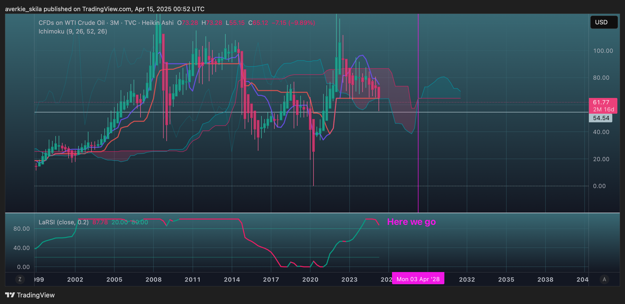Click the change value −7.15 (−9.89%) in header
The width and height of the screenshot is (625, 304).
tap(293, 23)
